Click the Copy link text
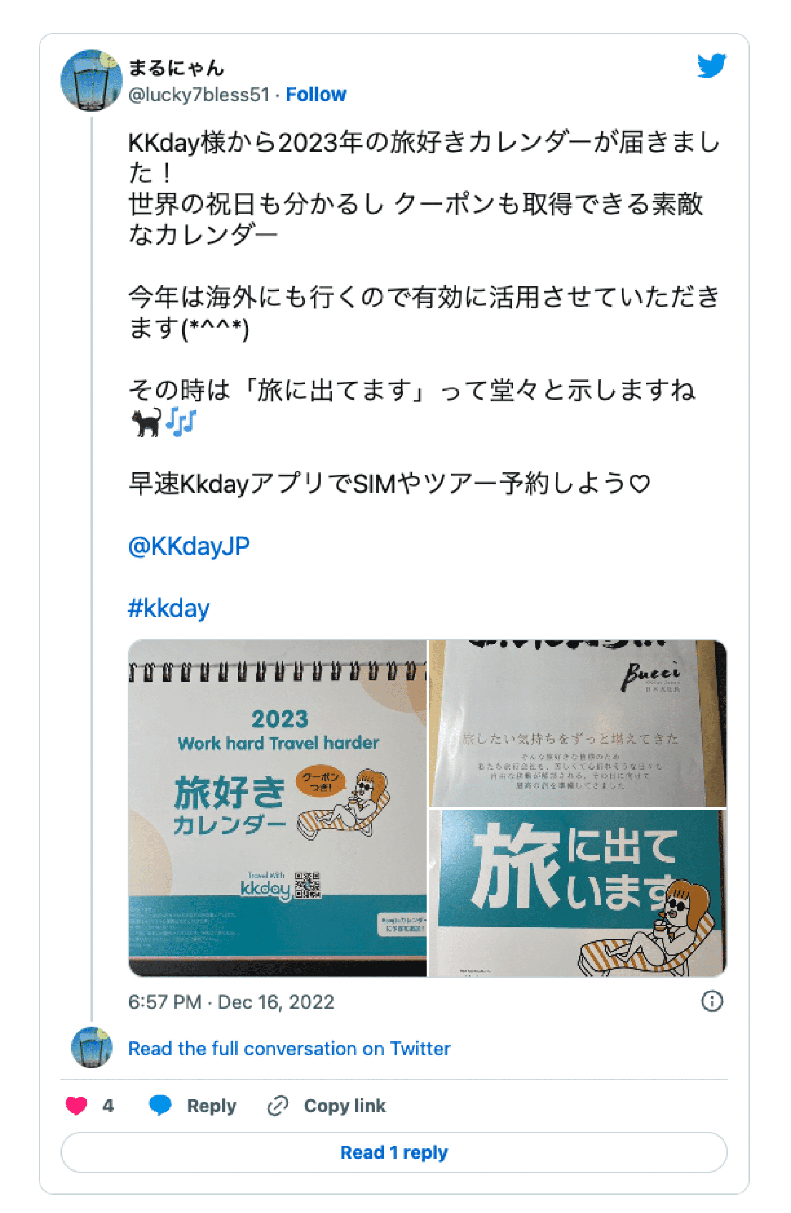 [345, 1106]
